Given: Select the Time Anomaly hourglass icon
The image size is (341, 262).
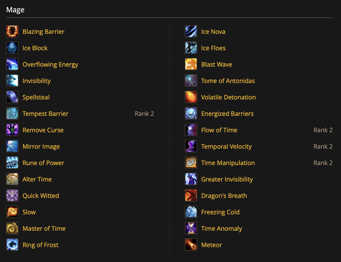Looking at the screenshot, I should pos(191,228).
